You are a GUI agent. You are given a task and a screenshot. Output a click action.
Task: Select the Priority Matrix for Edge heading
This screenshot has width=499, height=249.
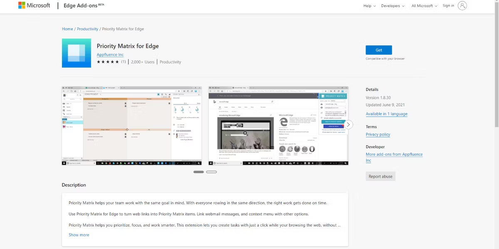(128, 46)
